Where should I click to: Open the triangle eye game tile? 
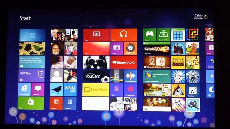[x=178, y=90]
